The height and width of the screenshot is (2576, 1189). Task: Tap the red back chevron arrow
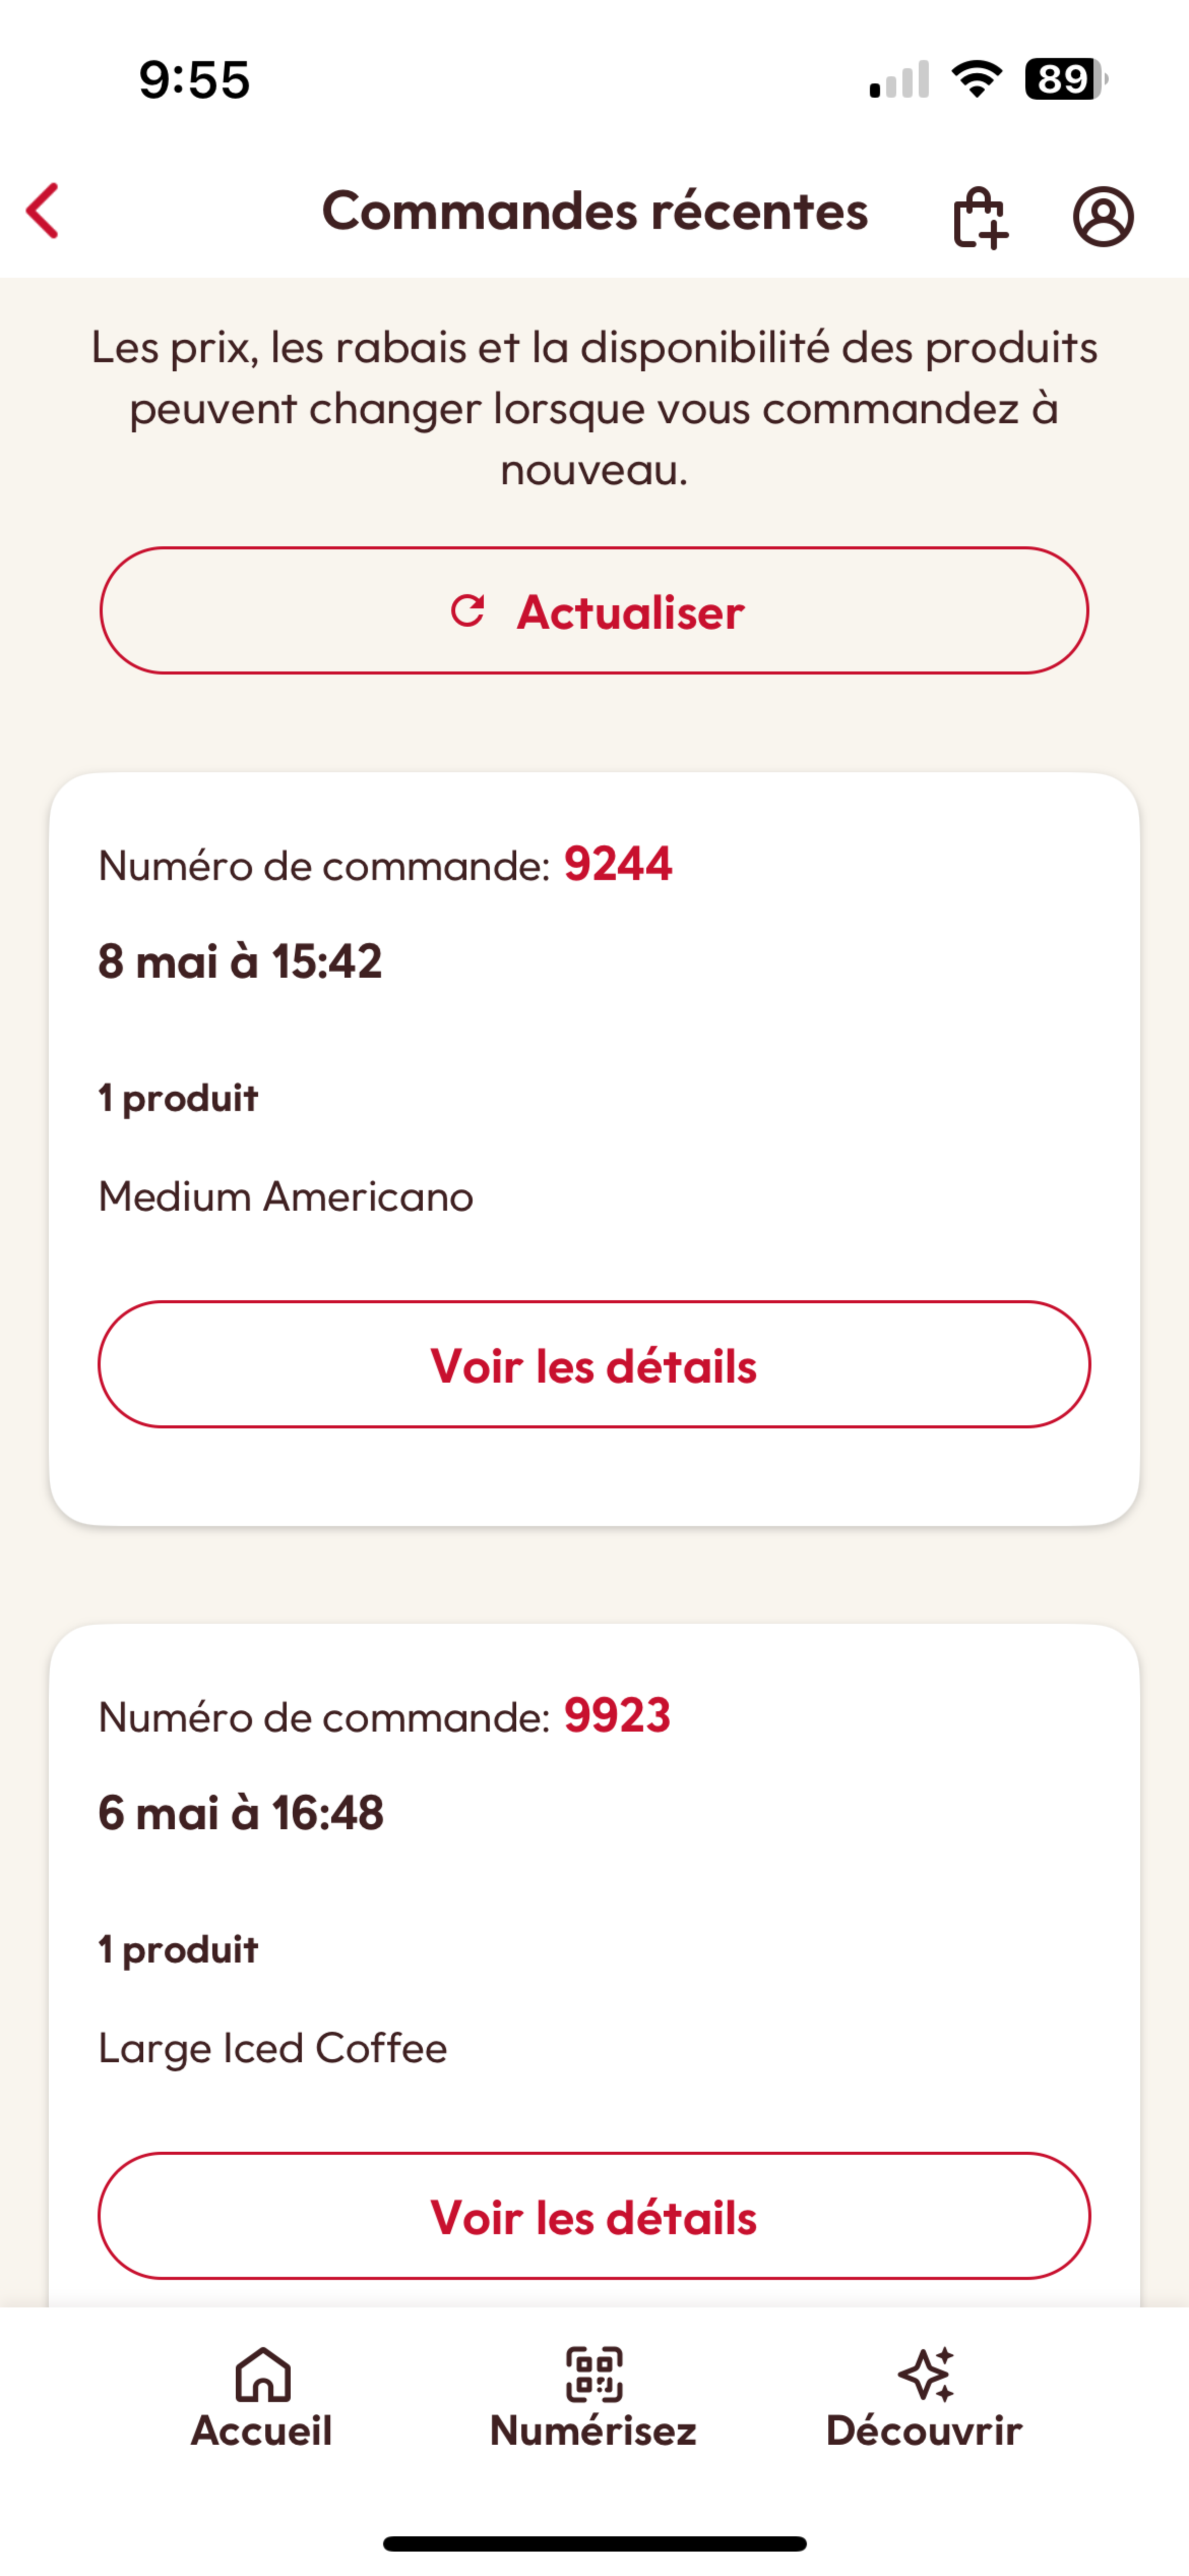[x=43, y=211]
